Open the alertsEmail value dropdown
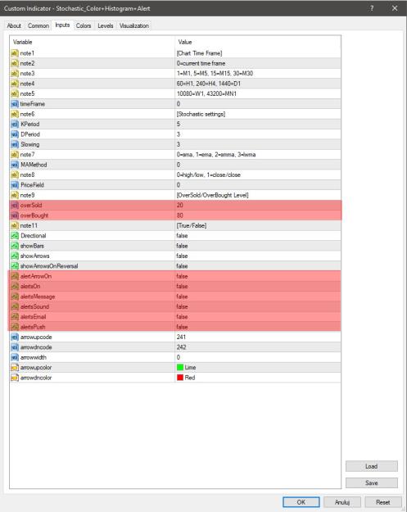The image size is (407, 512). pos(258,316)
